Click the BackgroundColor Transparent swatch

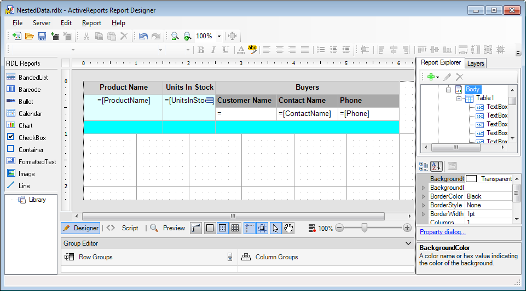click(471, 179)
